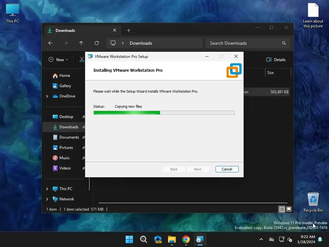The height and width of the screenshot is (247, 329).
Task: Open notifications bell icon
Action: click(320, 239)
